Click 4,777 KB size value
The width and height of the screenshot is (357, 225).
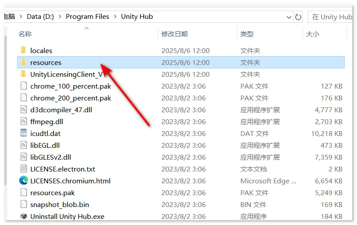pos(328,110)
